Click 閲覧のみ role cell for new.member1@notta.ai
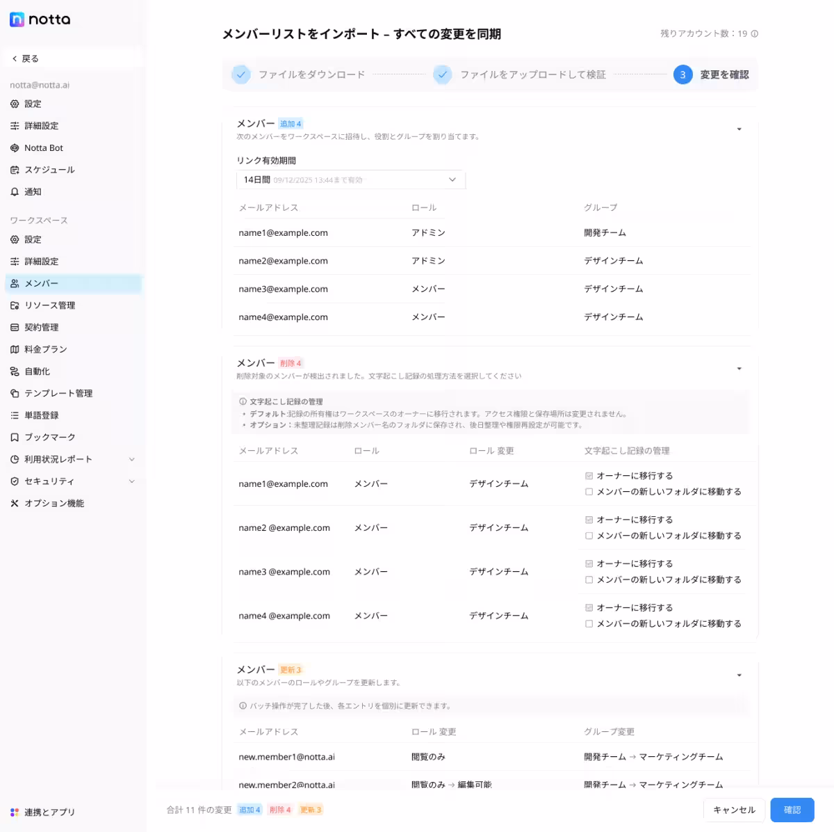Image resolution: width=834 pixels, height=832 pixels. tap(428, 757)
